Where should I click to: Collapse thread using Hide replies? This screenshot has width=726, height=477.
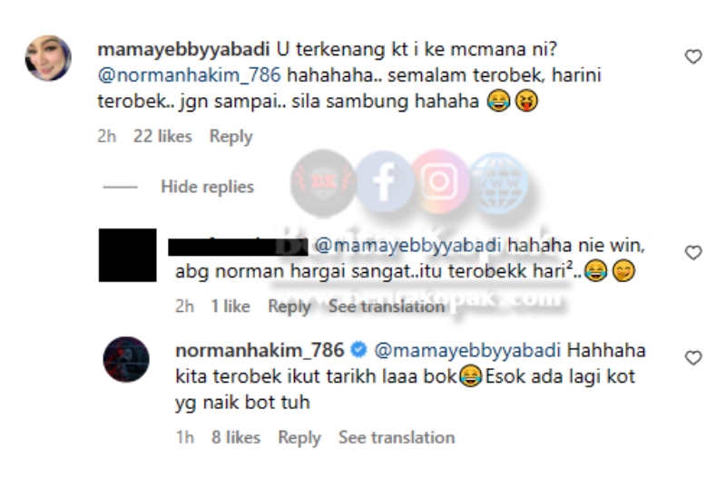207,187
